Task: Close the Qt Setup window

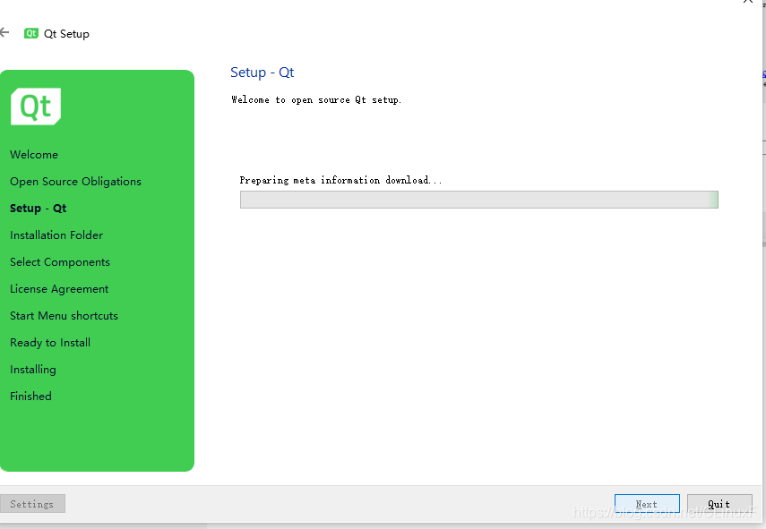Action: (x=747, y=2)
